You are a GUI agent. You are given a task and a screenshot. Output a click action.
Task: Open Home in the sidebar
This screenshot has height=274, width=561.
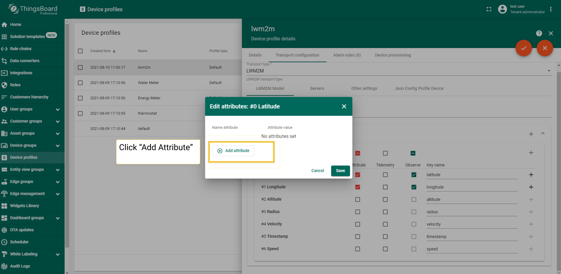click(x=32, y=24)
